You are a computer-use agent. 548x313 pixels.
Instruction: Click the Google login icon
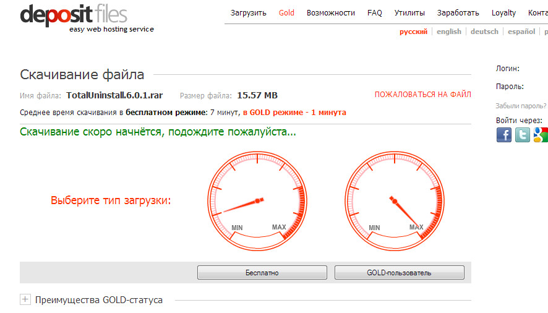tap(541, 135)
